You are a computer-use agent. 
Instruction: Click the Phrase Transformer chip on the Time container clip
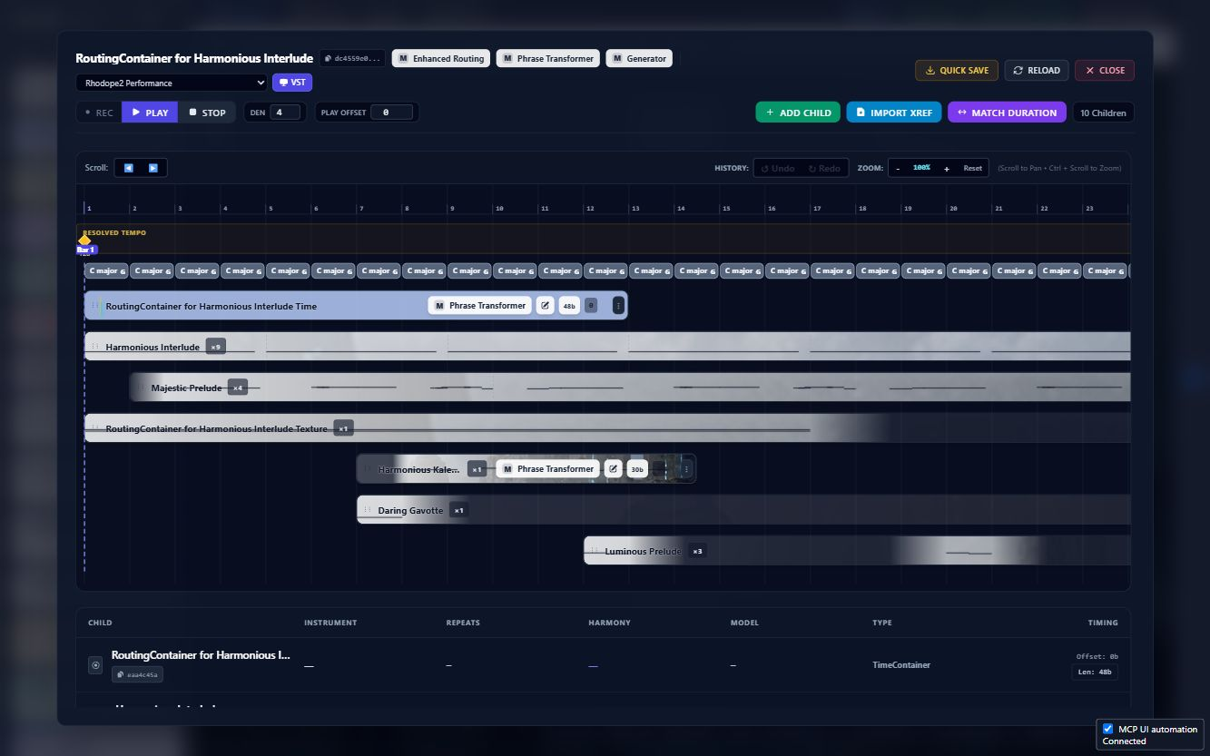pyautogui.click(x=480, y=306)
